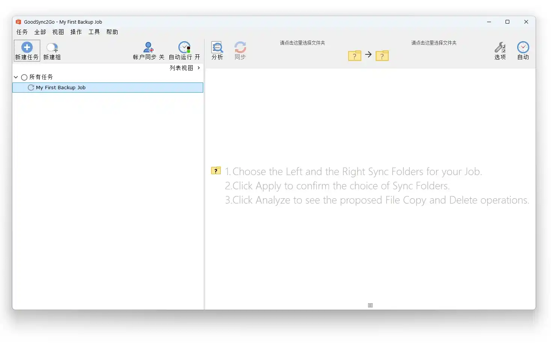
Task: Open the 视图 menu
Action: [58, 32]
